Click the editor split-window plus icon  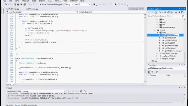[x=145, y=15]
